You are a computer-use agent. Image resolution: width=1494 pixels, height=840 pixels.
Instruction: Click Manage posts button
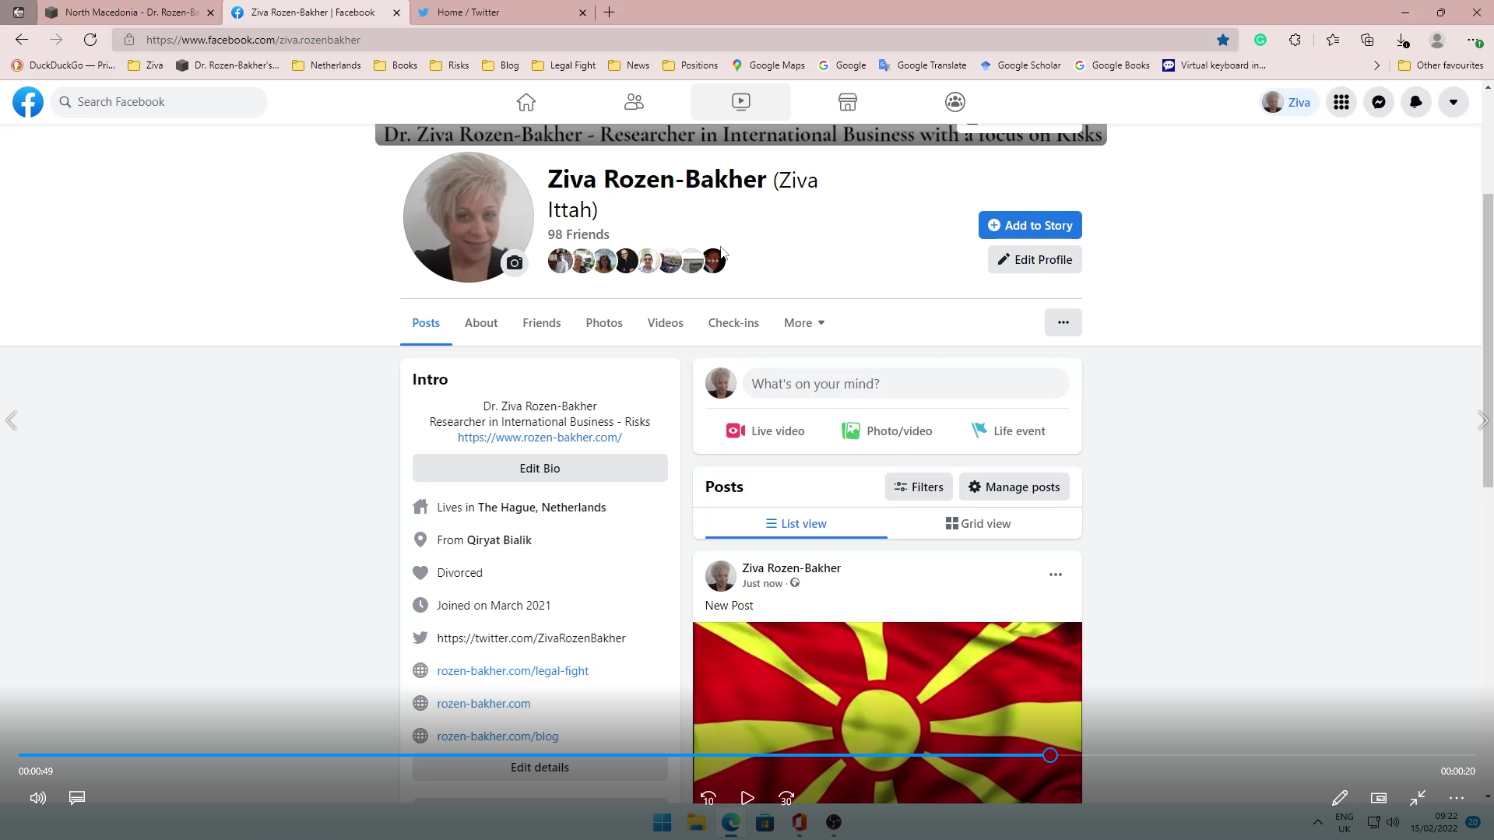[1014, 487]
